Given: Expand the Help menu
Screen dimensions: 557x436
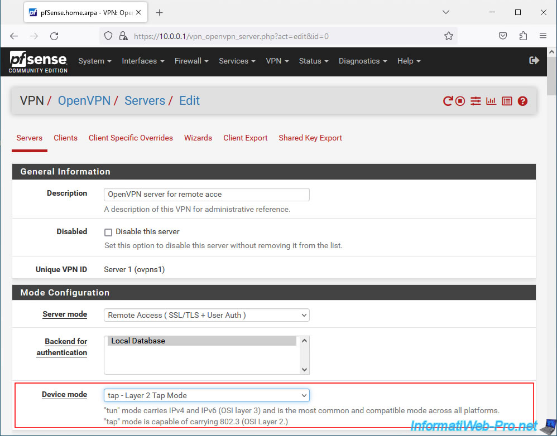Looking at the screenshot, I should point(409,61).
